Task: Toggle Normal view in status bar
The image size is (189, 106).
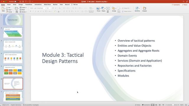Action: tap(153, 105)
